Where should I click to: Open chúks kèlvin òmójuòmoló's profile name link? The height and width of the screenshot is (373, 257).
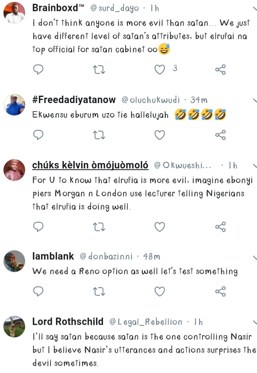pos(90,165)
